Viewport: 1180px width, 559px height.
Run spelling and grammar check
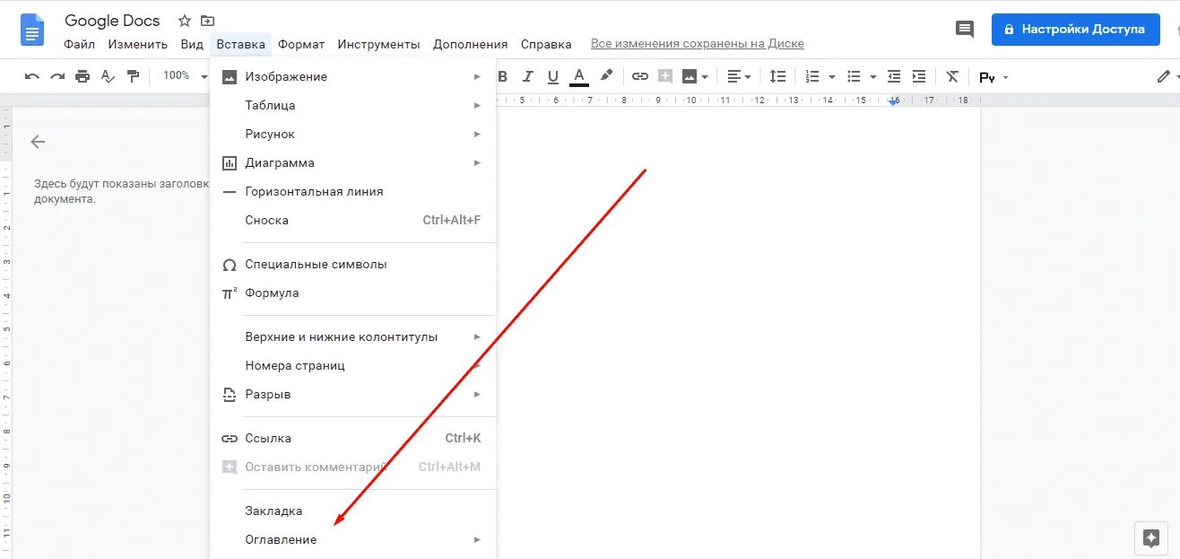coord(108,76)
